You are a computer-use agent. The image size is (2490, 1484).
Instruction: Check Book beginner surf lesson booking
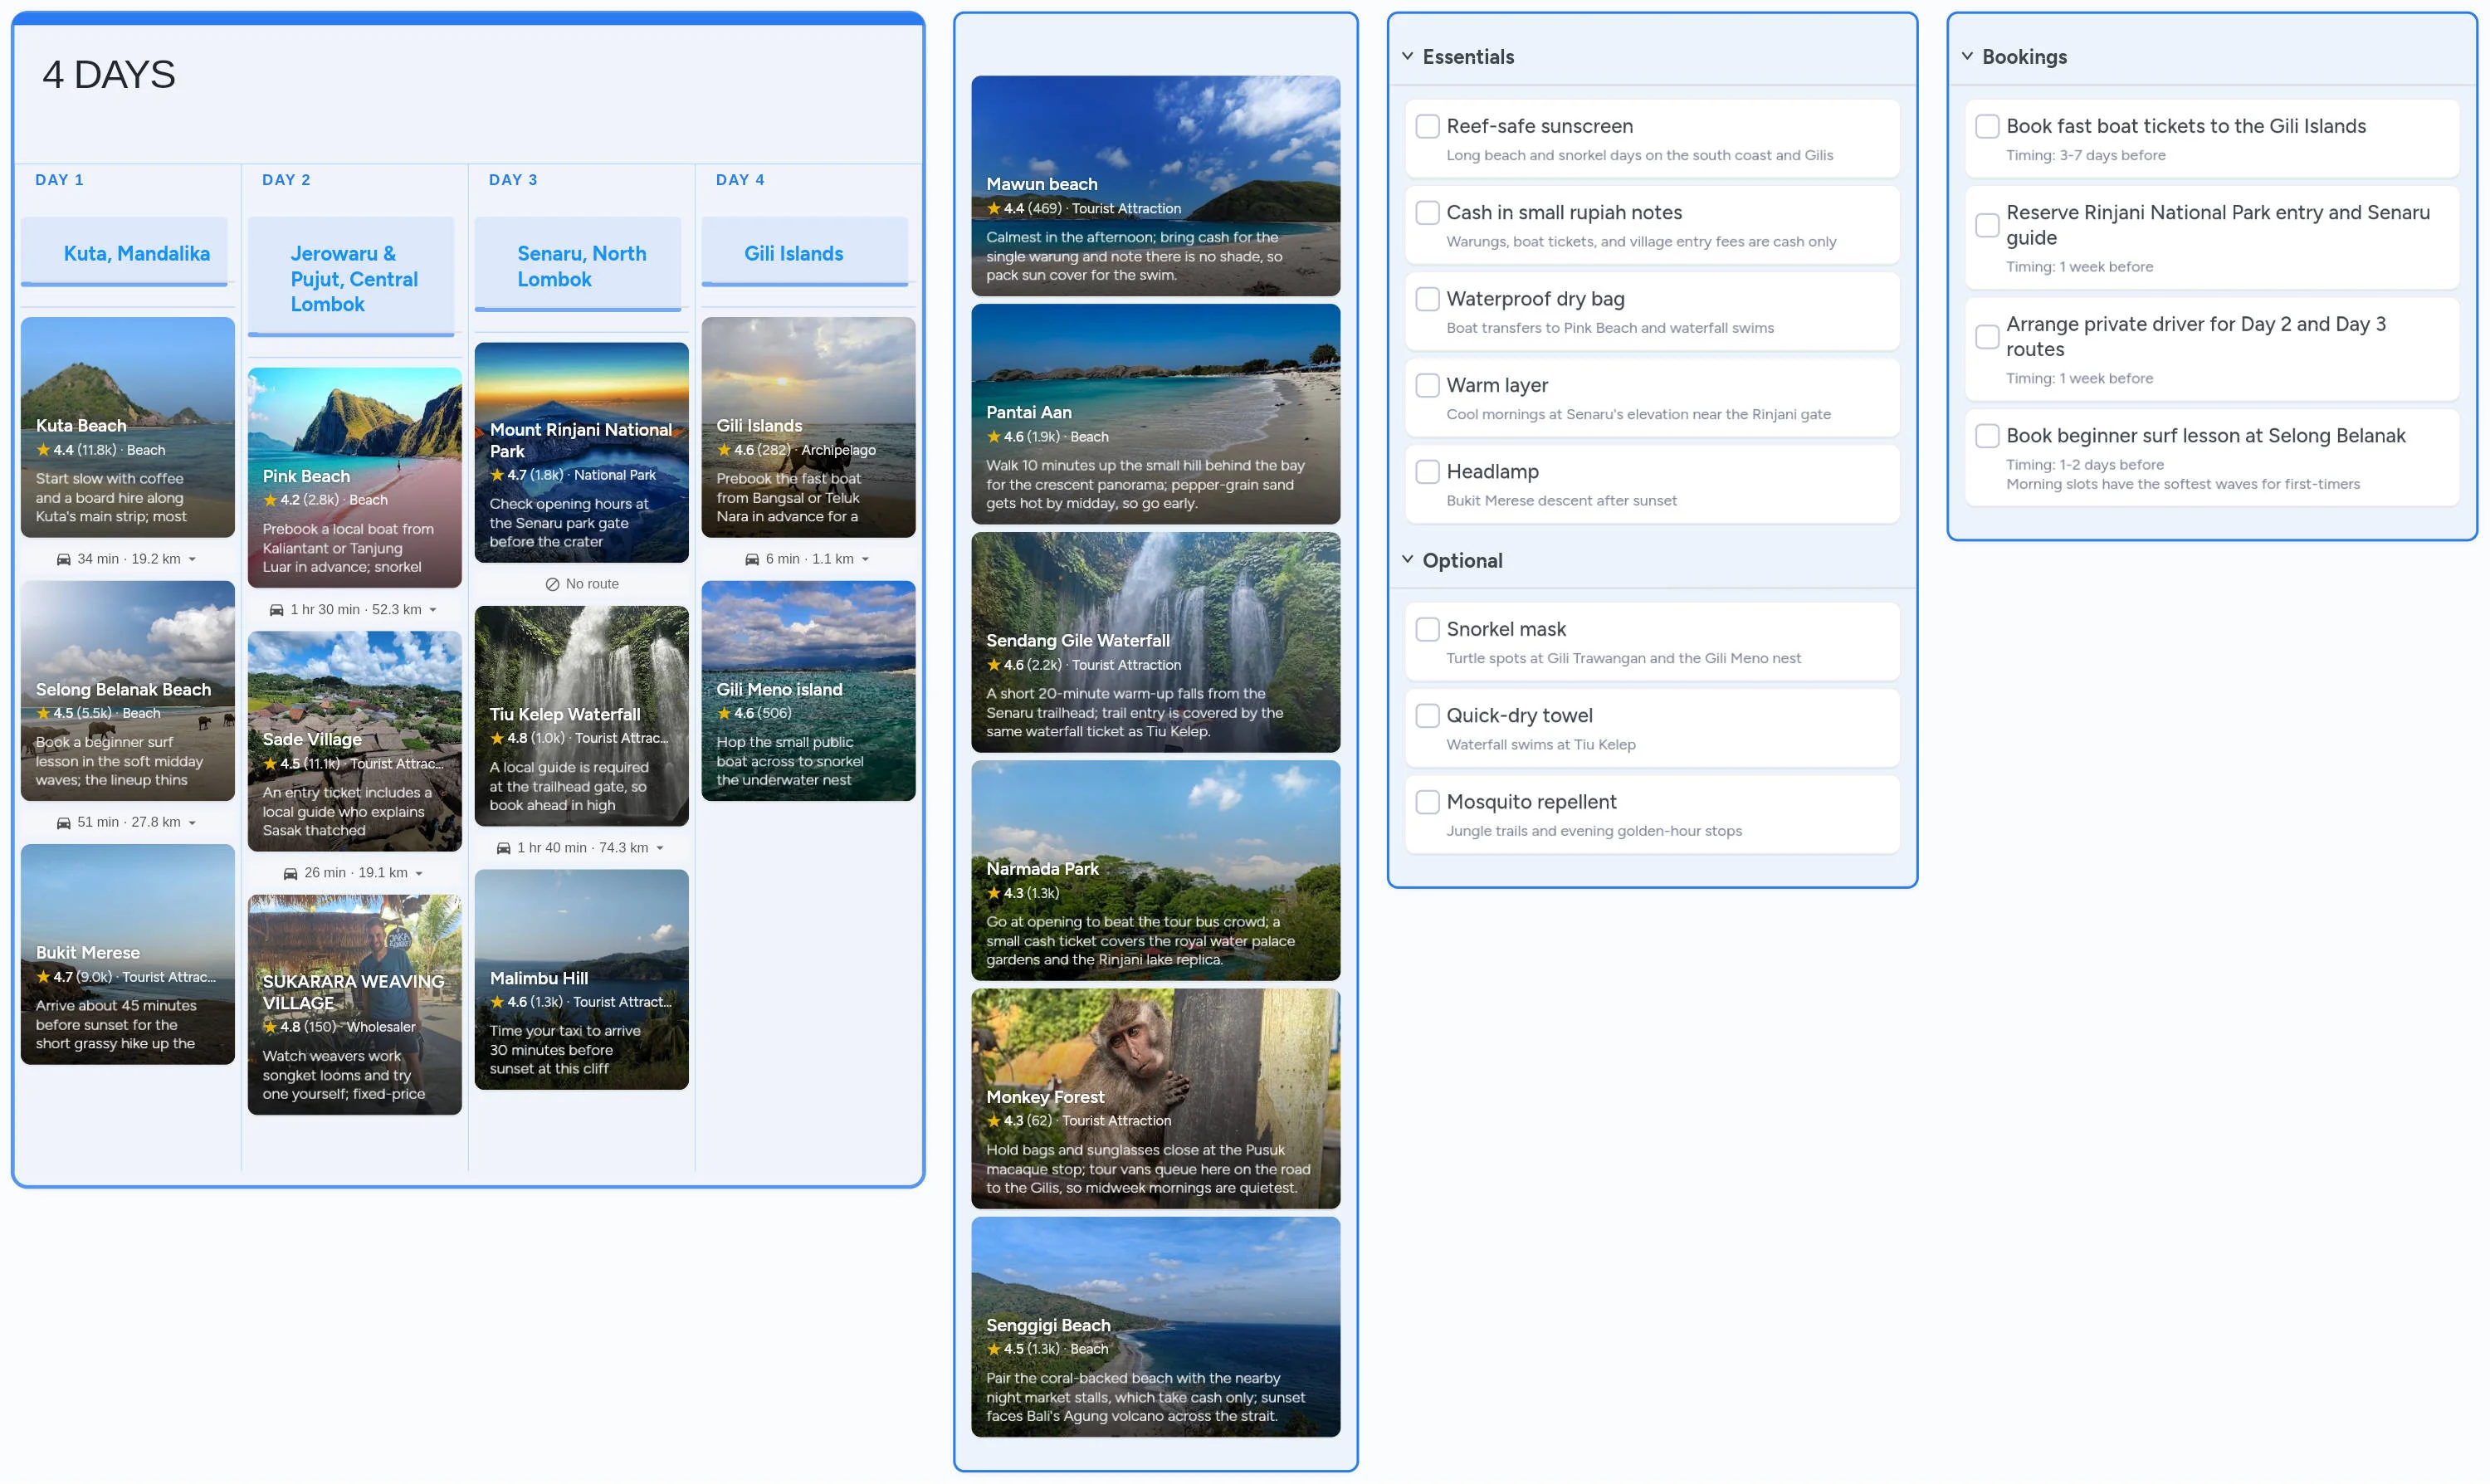click(x=1988, y=436)
